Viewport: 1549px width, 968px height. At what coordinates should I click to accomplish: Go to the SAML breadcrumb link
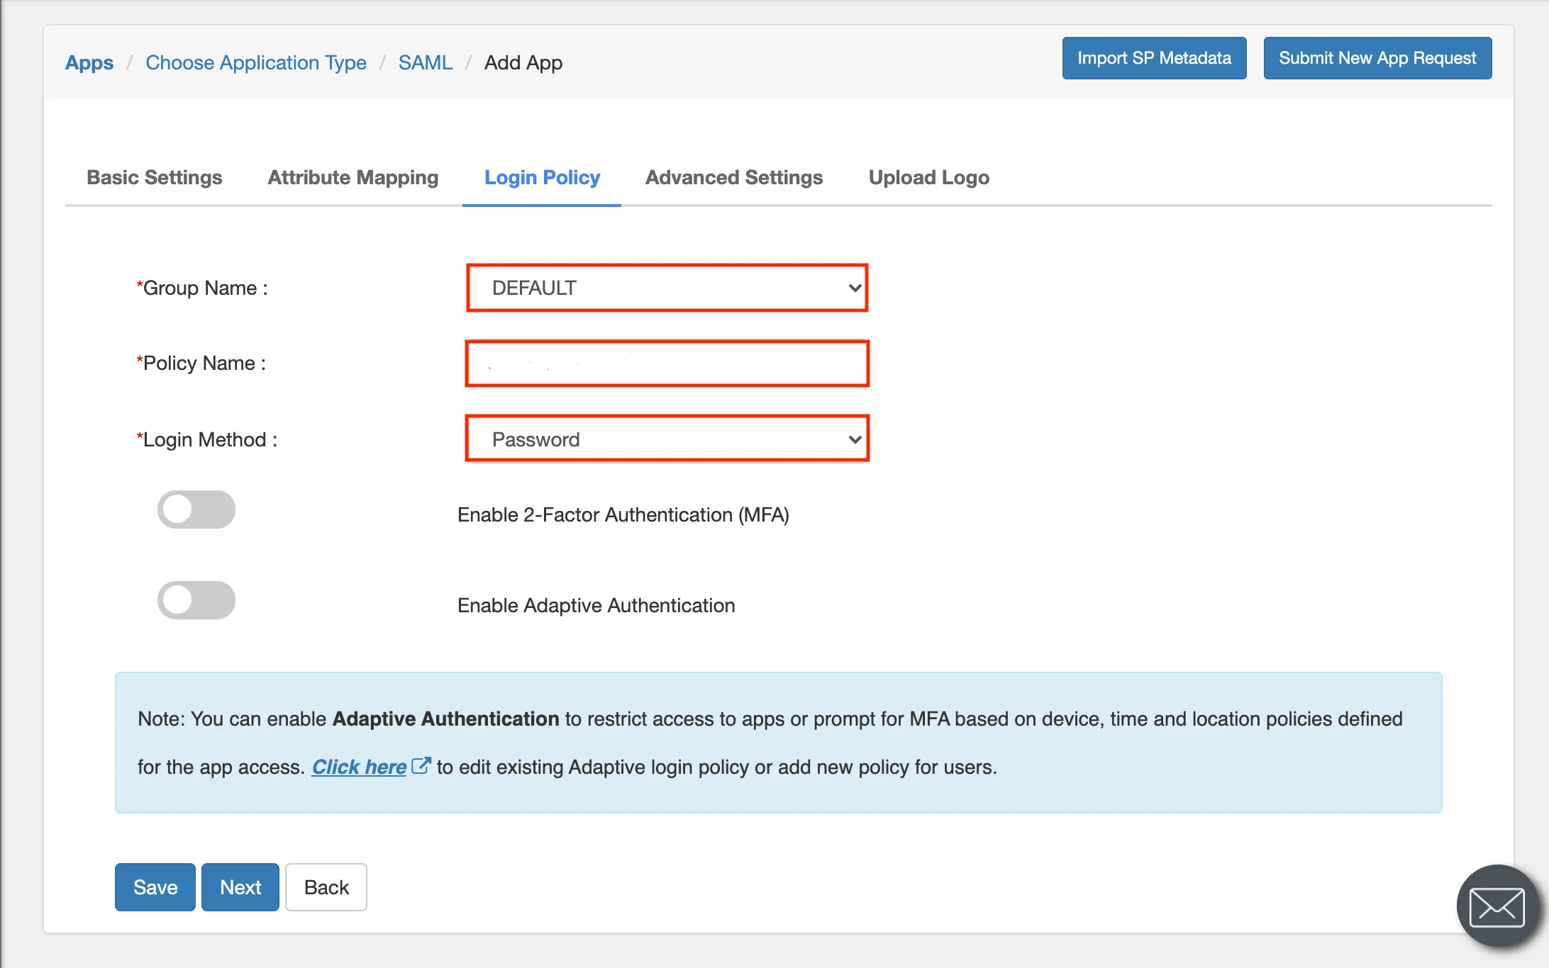[426, 62]
